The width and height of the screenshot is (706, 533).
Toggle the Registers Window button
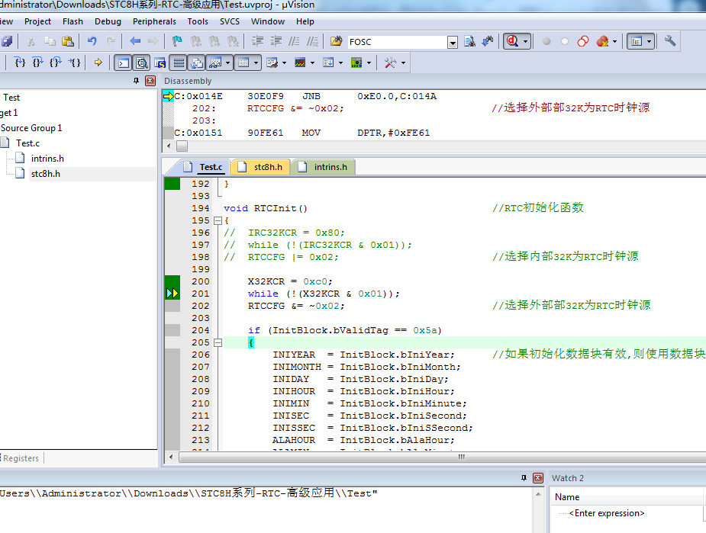(x=179, y=63)
